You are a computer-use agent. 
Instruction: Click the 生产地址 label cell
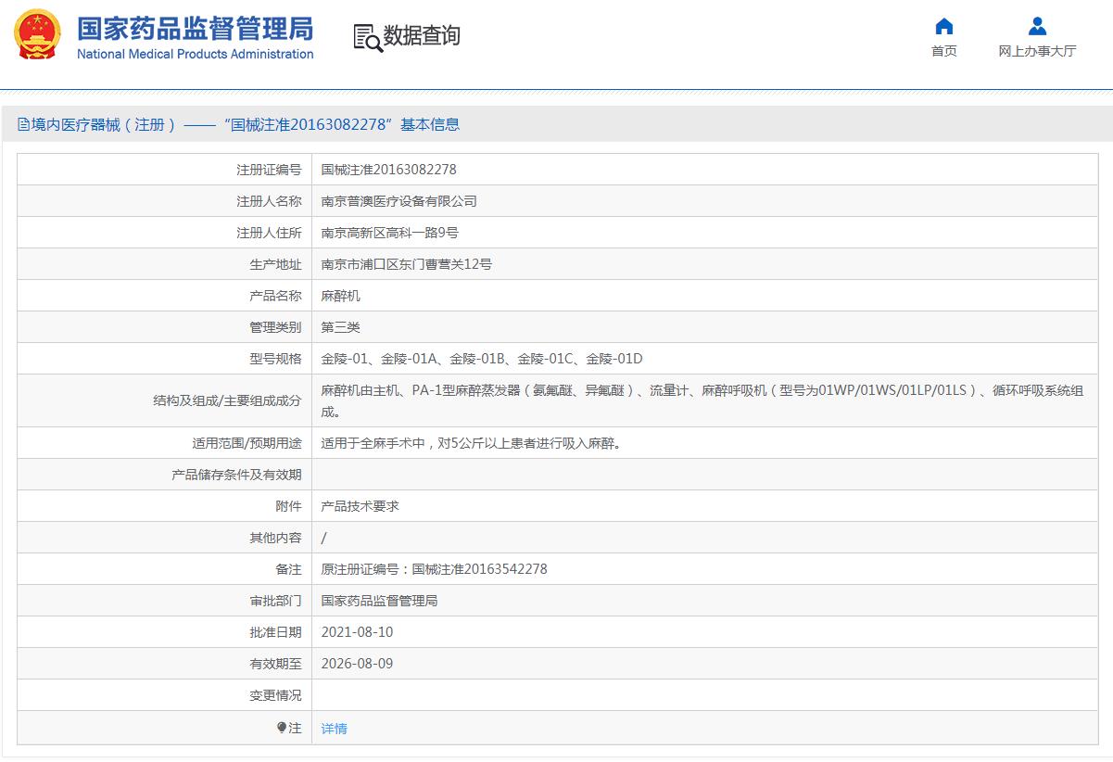point(165,264)
